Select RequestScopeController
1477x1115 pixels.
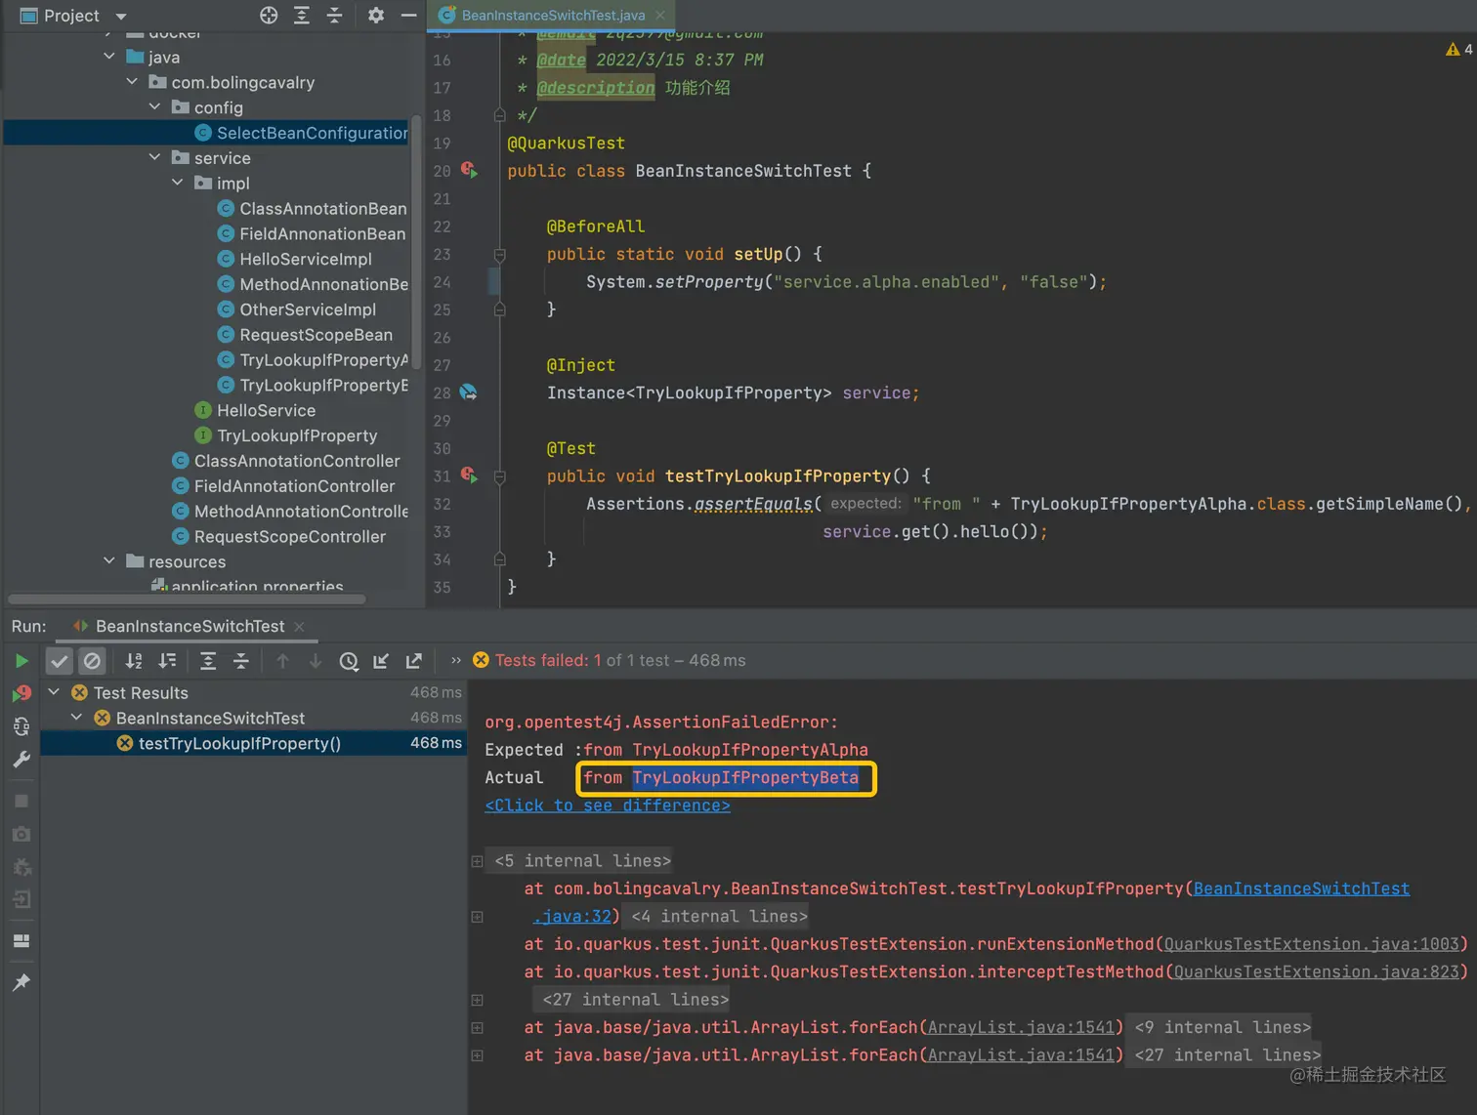pyautogui.click(x=279, y=536)
